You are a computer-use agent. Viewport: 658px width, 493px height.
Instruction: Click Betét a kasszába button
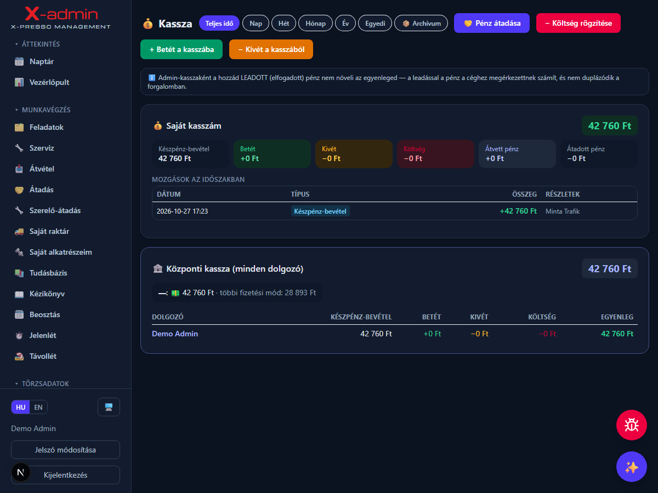pos(181,49)
